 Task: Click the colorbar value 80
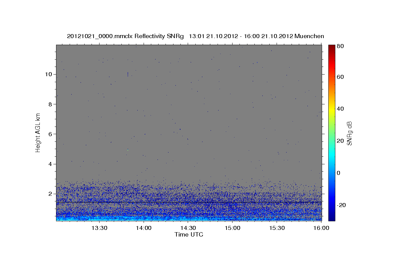[x=341, y=46]
